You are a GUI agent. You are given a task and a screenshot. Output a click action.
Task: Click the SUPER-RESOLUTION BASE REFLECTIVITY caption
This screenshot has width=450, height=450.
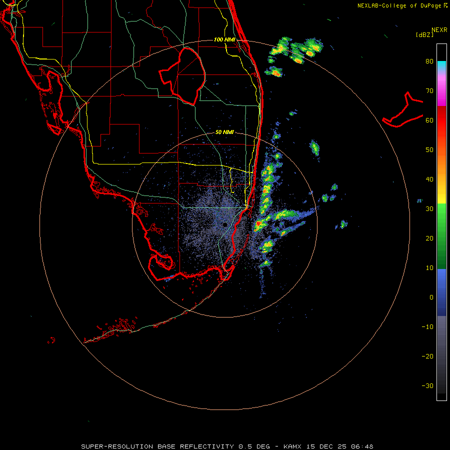[157, 446]
